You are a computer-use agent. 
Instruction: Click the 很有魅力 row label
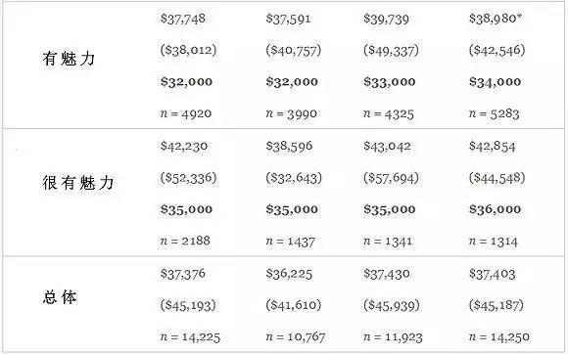coord(78,183)
